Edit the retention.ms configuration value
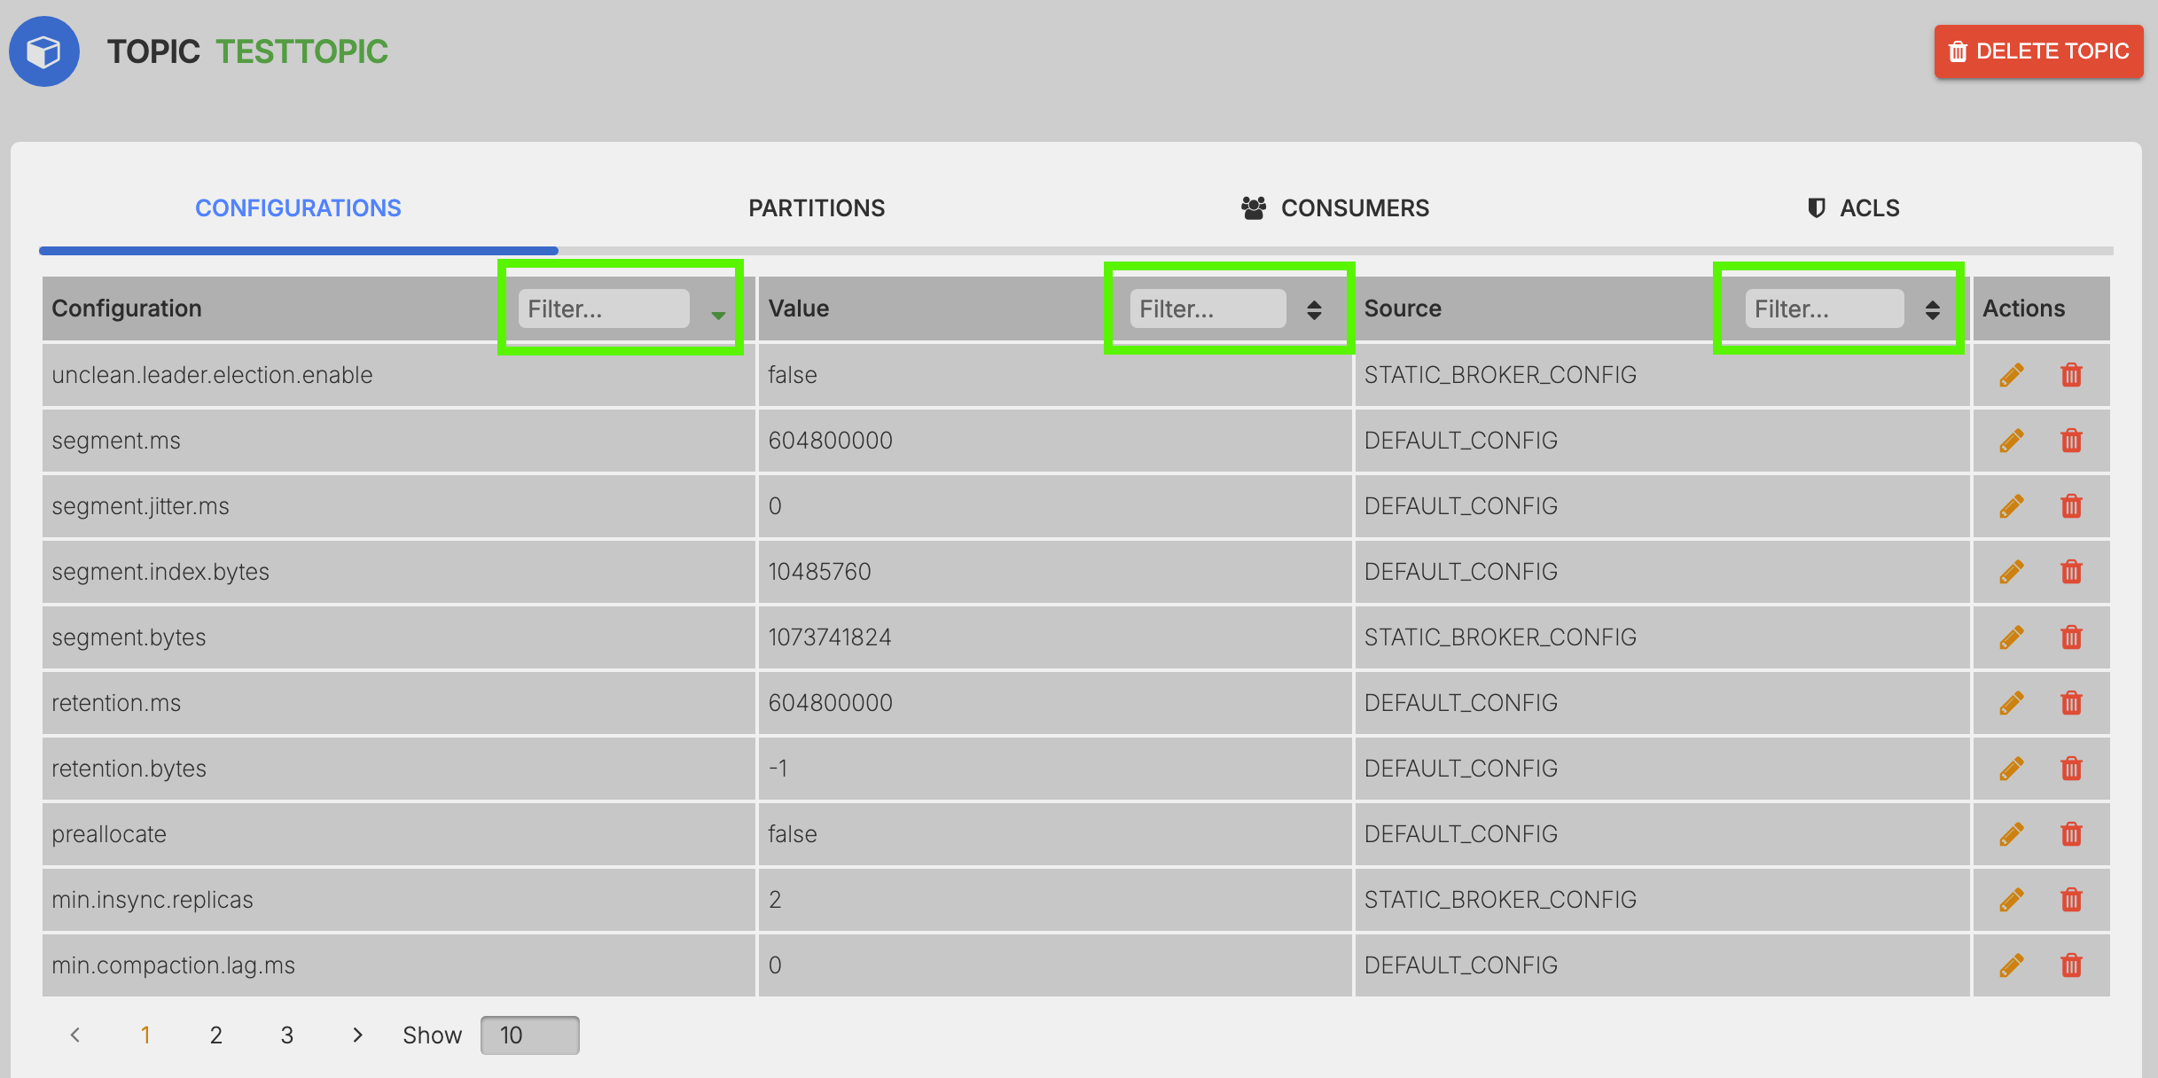This screenshot has width=2158, height=1078. [x=2010, y=702]
